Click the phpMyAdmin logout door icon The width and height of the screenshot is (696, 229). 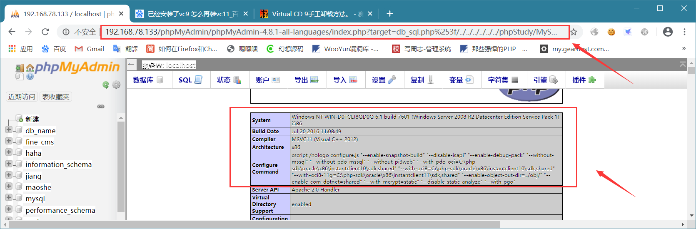click(x=20, y=68)
